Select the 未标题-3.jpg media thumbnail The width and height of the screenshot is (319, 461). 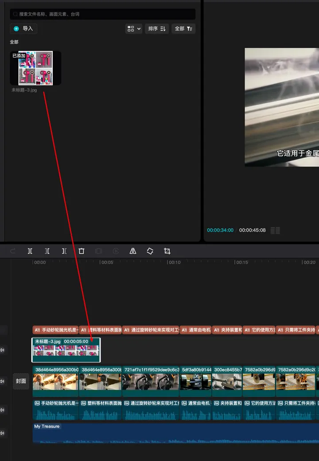pyautogui.click(x=35, y=68)
